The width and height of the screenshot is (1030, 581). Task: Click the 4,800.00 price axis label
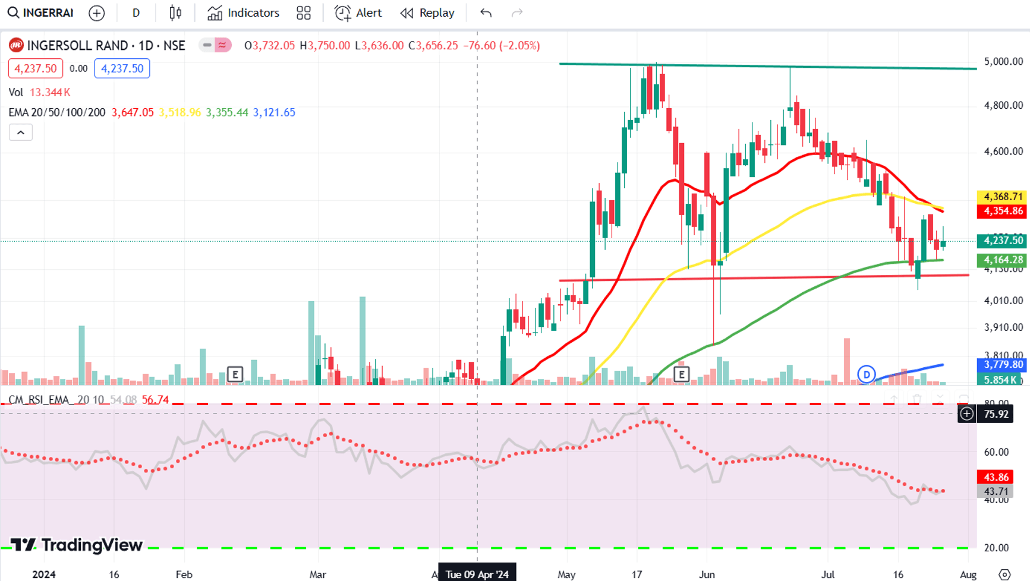point(1003,105)
